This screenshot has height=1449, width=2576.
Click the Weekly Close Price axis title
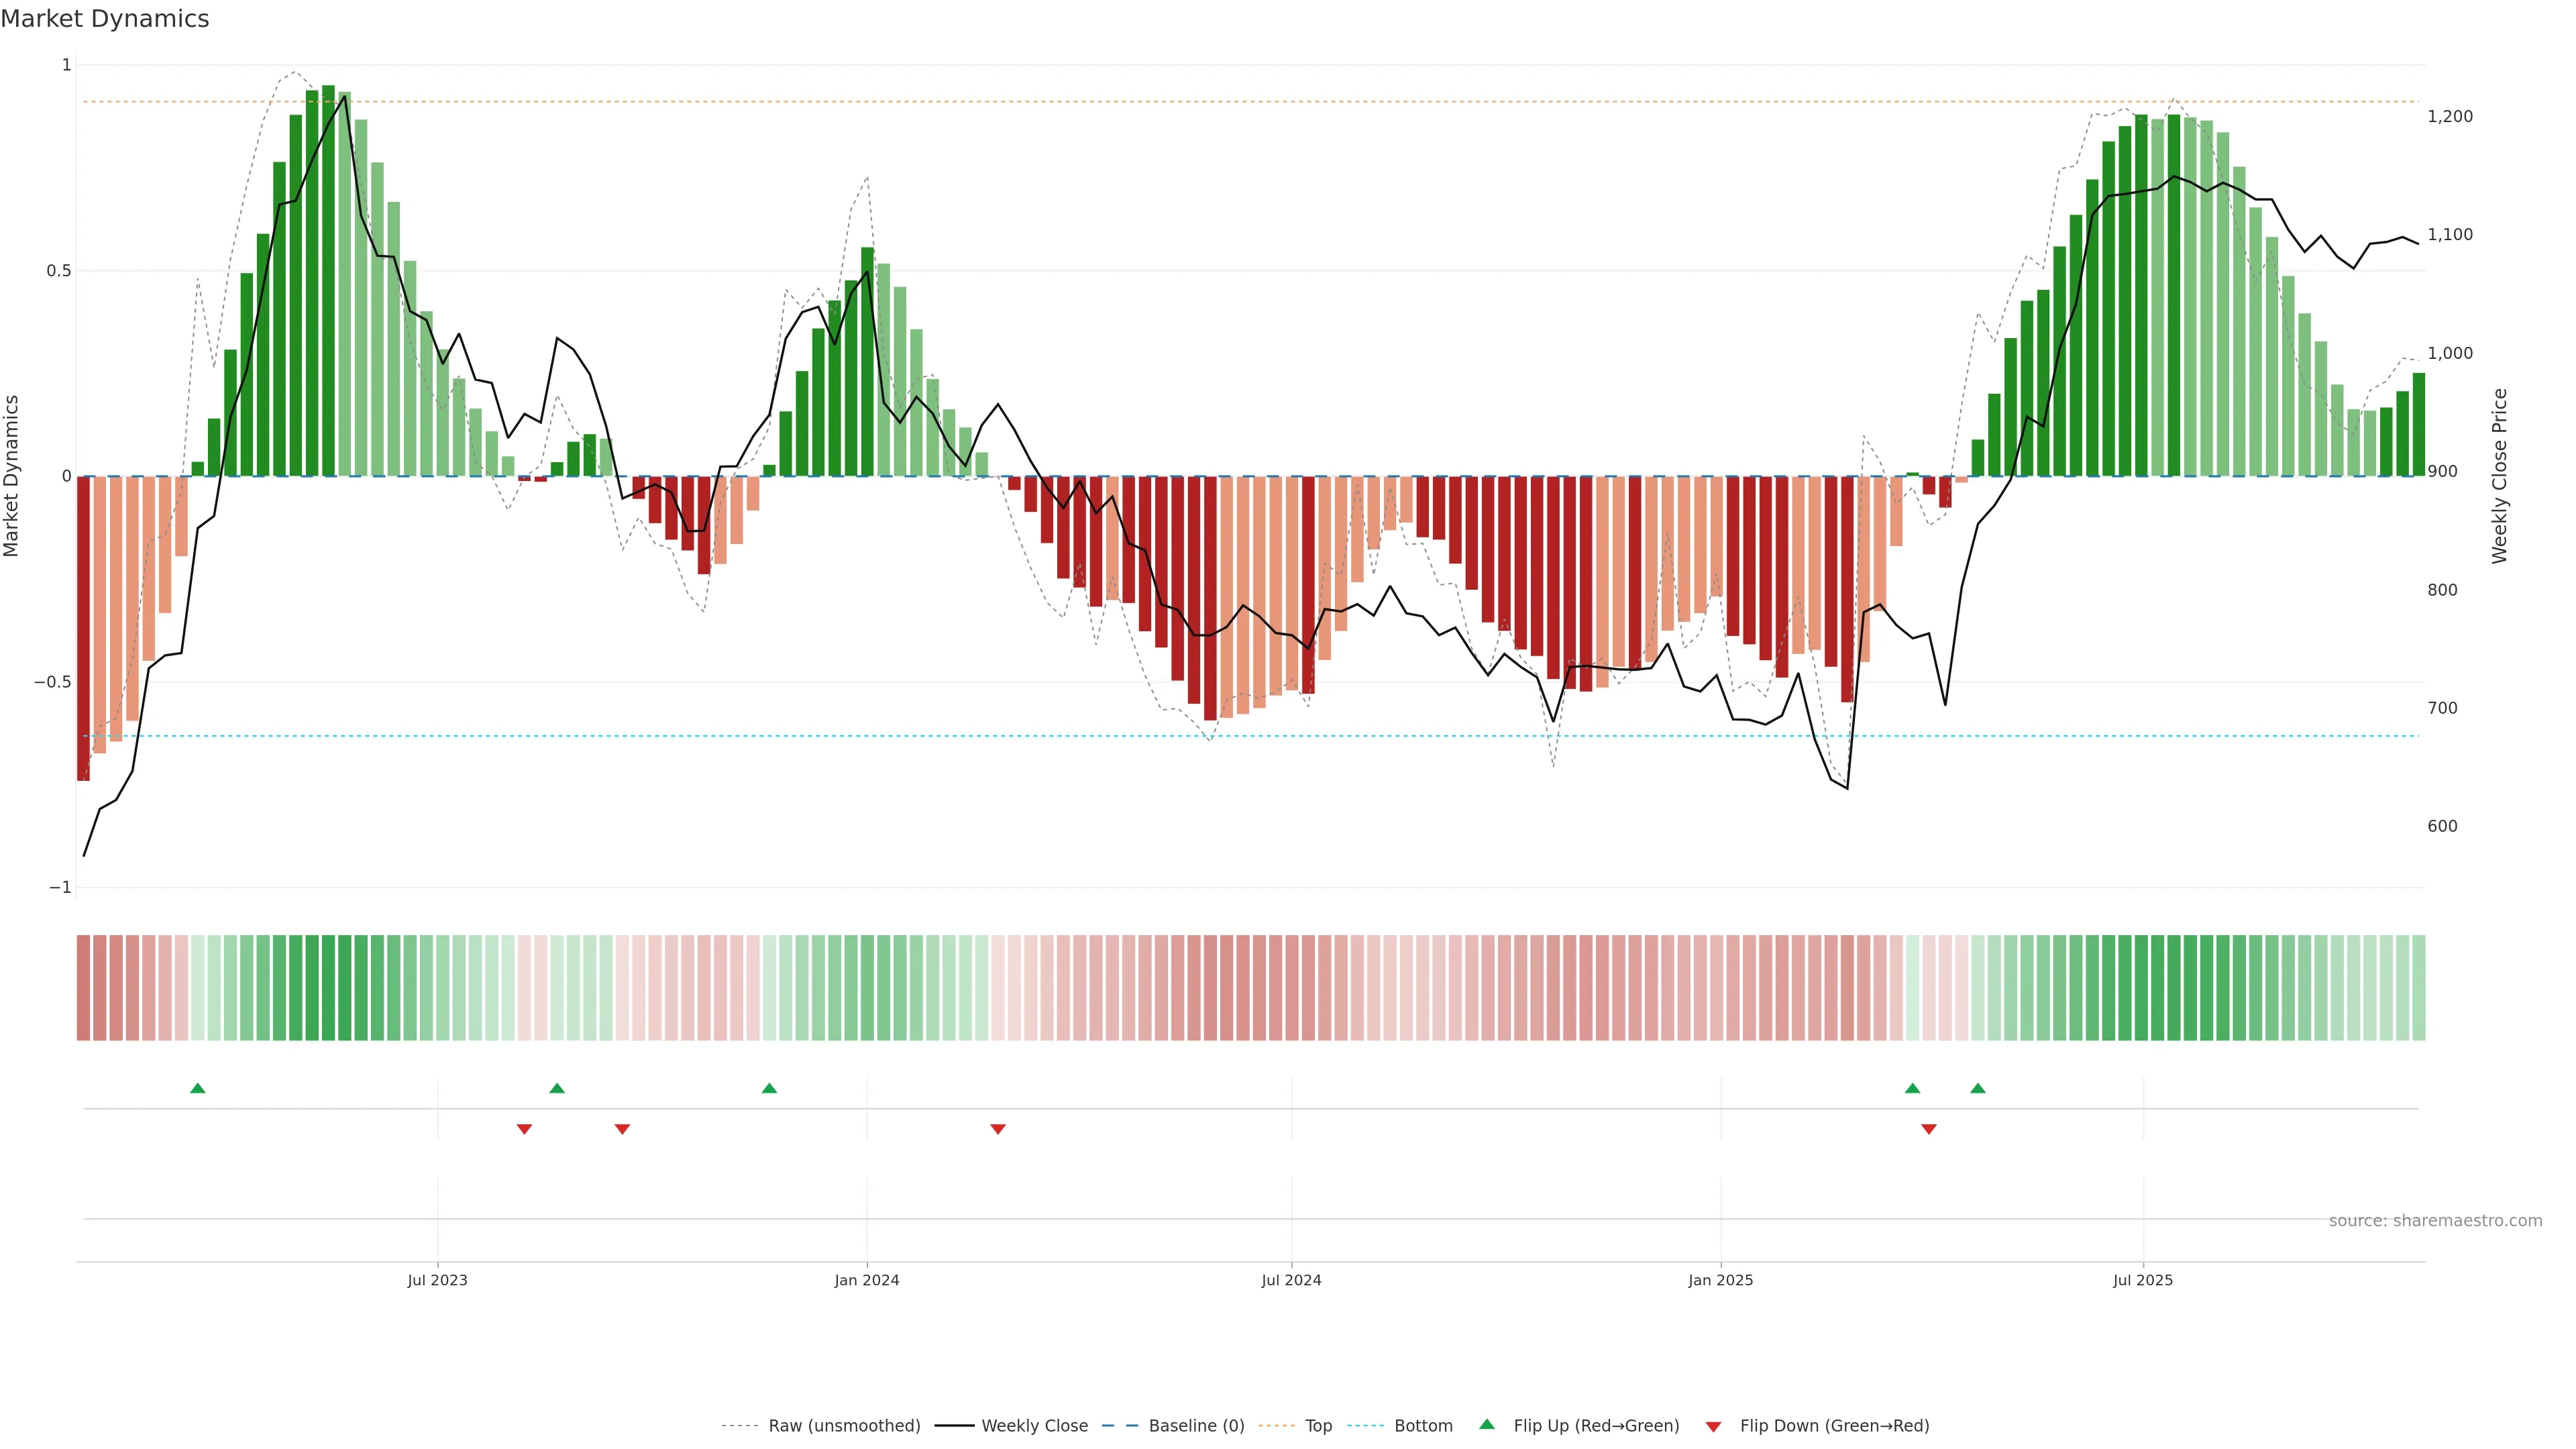[2500, 476]
